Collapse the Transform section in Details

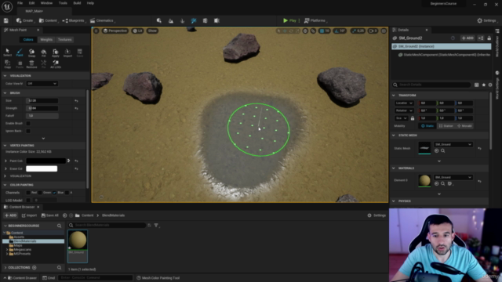394,96
